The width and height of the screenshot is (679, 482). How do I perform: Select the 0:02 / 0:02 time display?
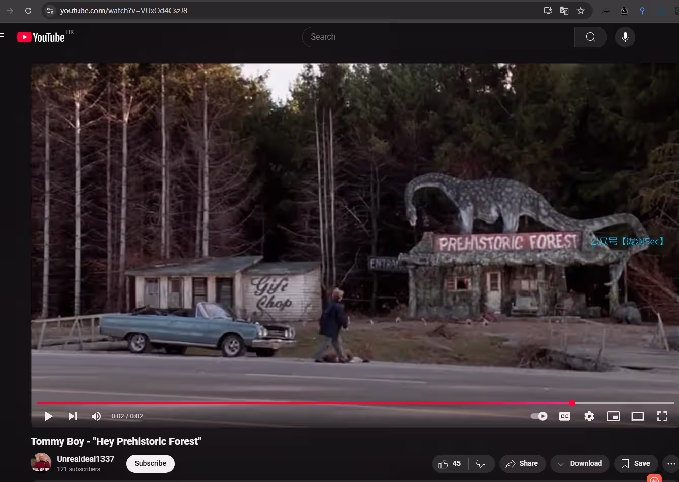click(x=127, y=416)
